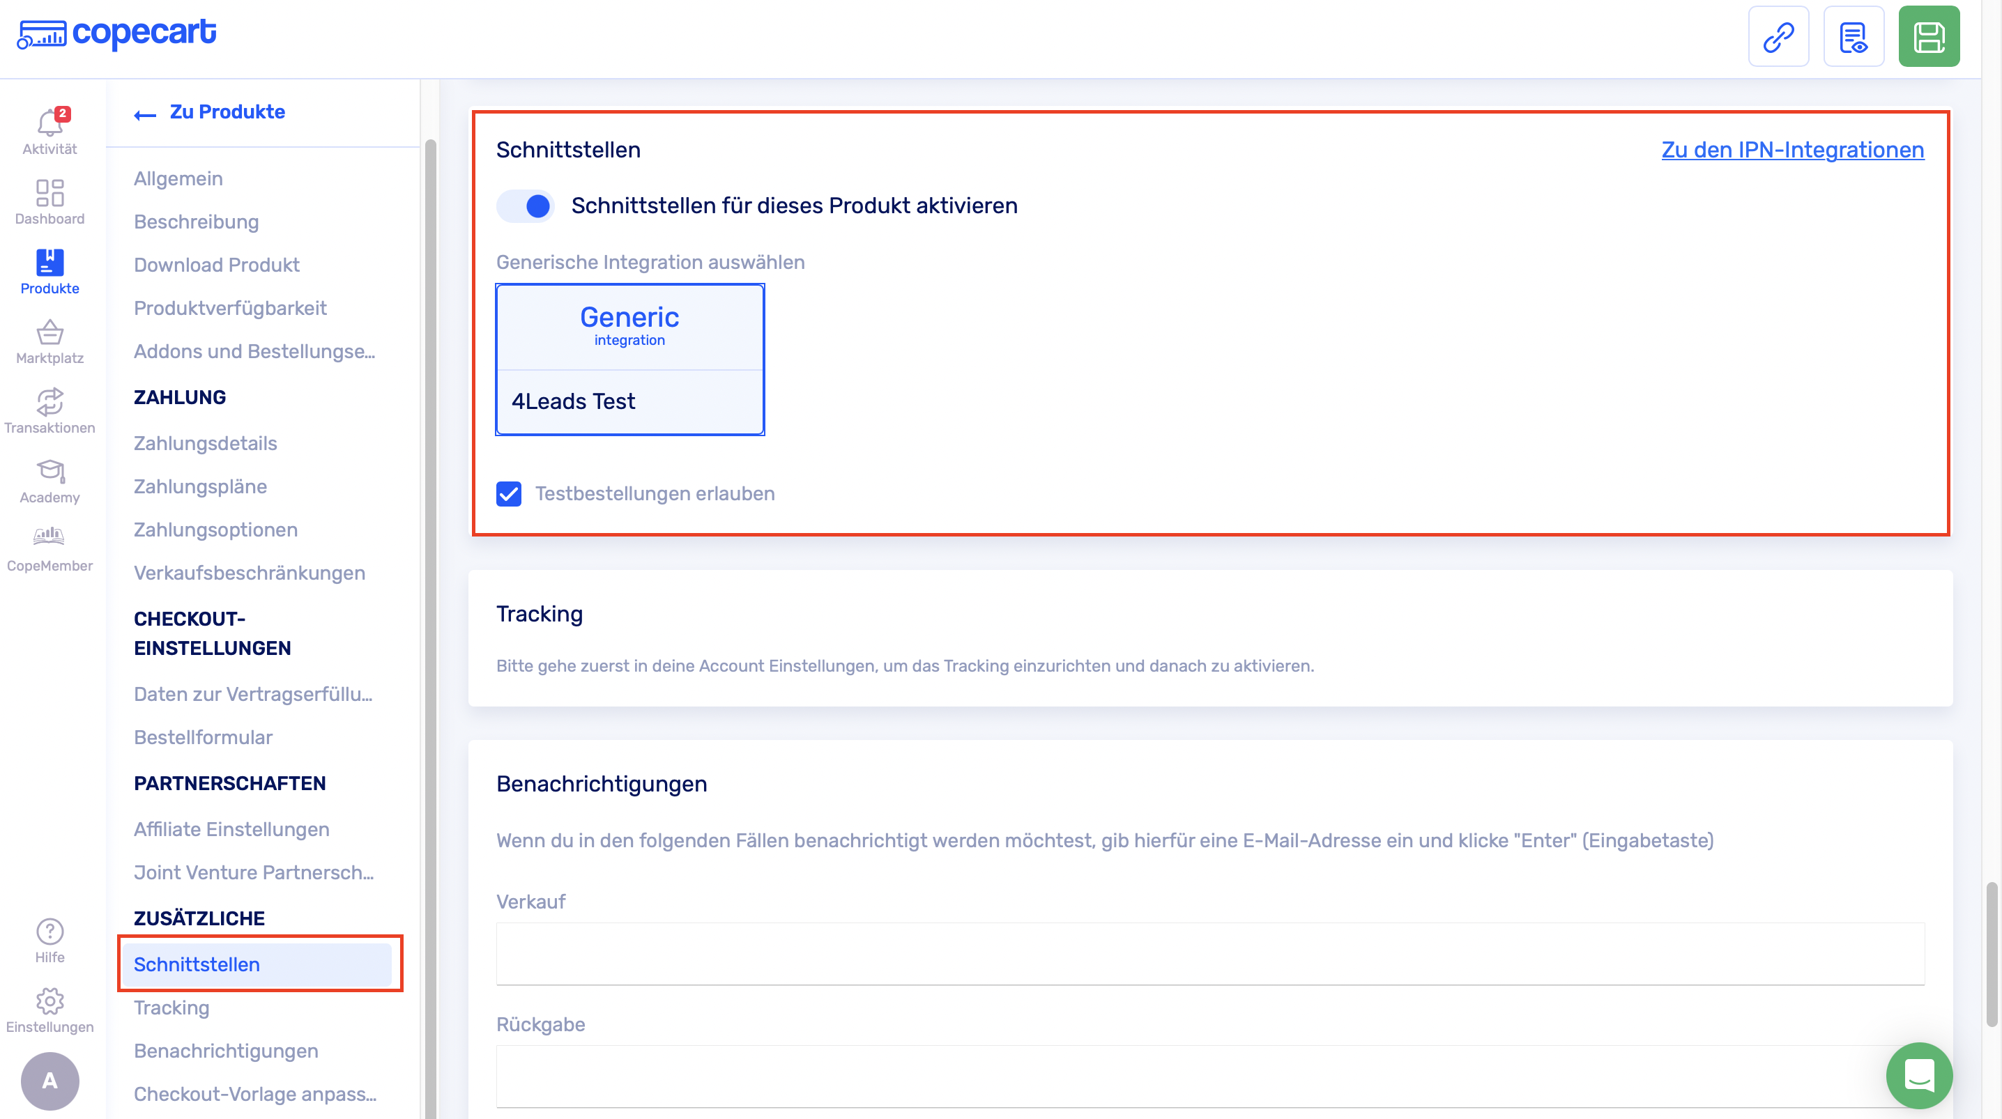2002x1119 pixels.
Task: Follow the Zu den IPN-Integrationen link
Action: pos(1792,150)
